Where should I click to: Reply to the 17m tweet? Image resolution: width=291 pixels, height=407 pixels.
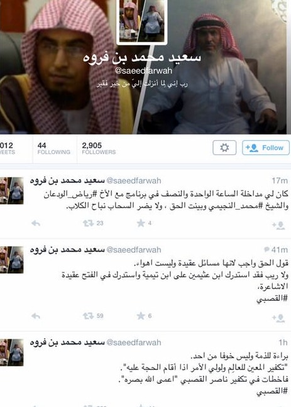[x=36, y=223]
